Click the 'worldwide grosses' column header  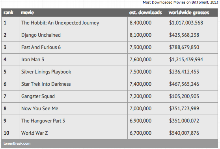[x=189, y=13]
